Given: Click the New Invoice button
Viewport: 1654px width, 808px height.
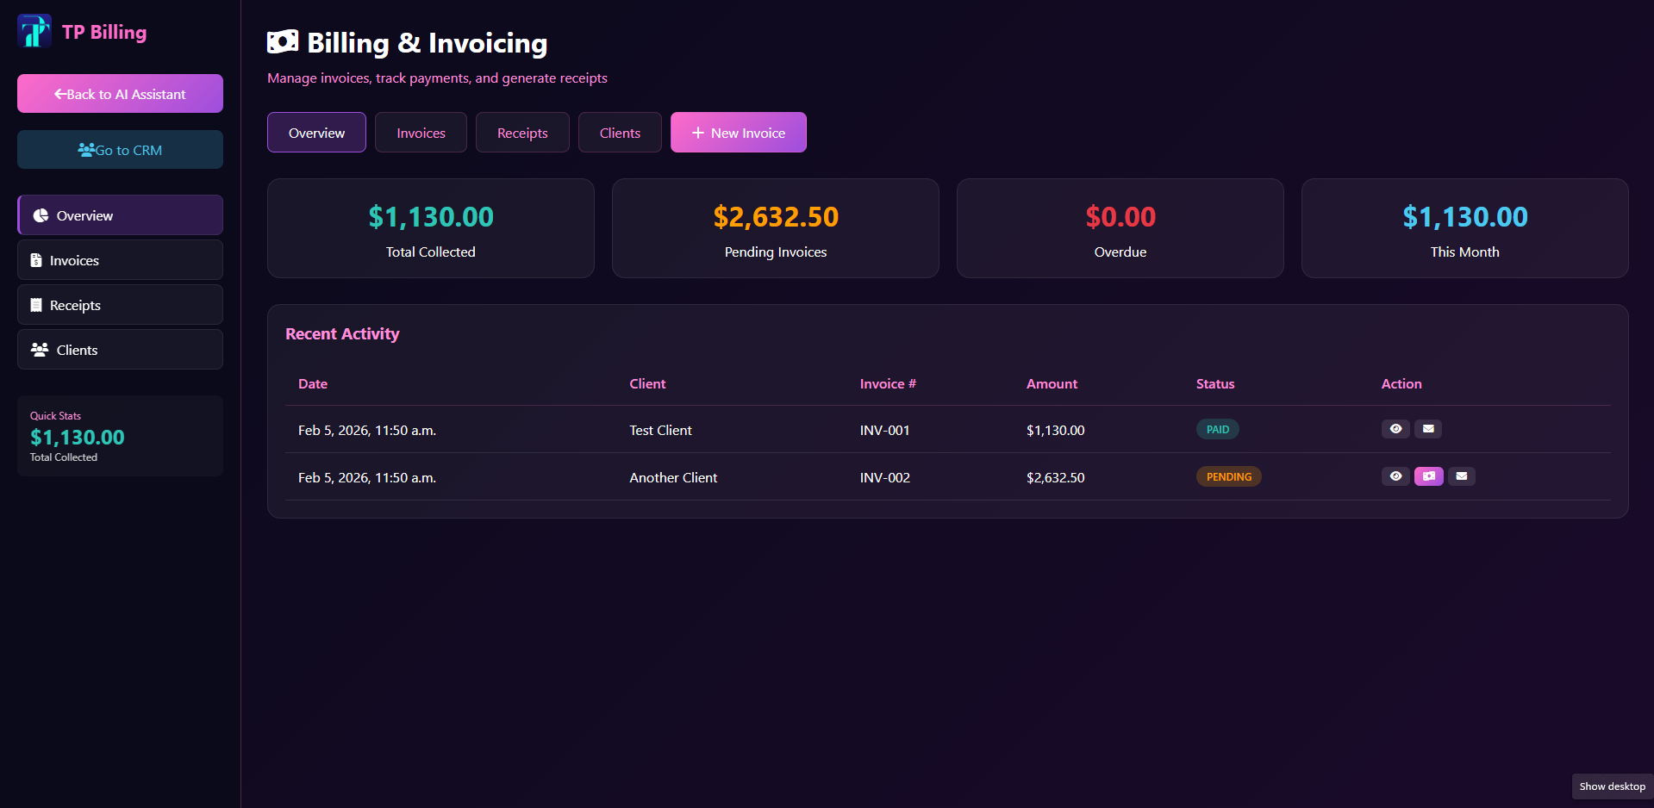Looking at the screenshot, I should (x=738, y=132).
